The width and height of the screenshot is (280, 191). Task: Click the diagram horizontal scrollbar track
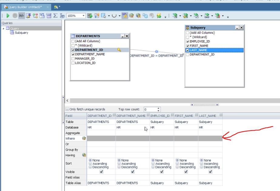coord(175,101)
